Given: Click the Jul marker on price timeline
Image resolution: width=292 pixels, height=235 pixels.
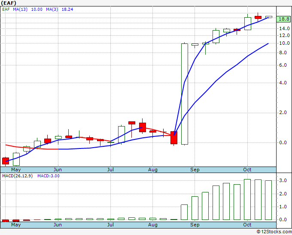Looking at the screenshot, I should coord(110,170).
